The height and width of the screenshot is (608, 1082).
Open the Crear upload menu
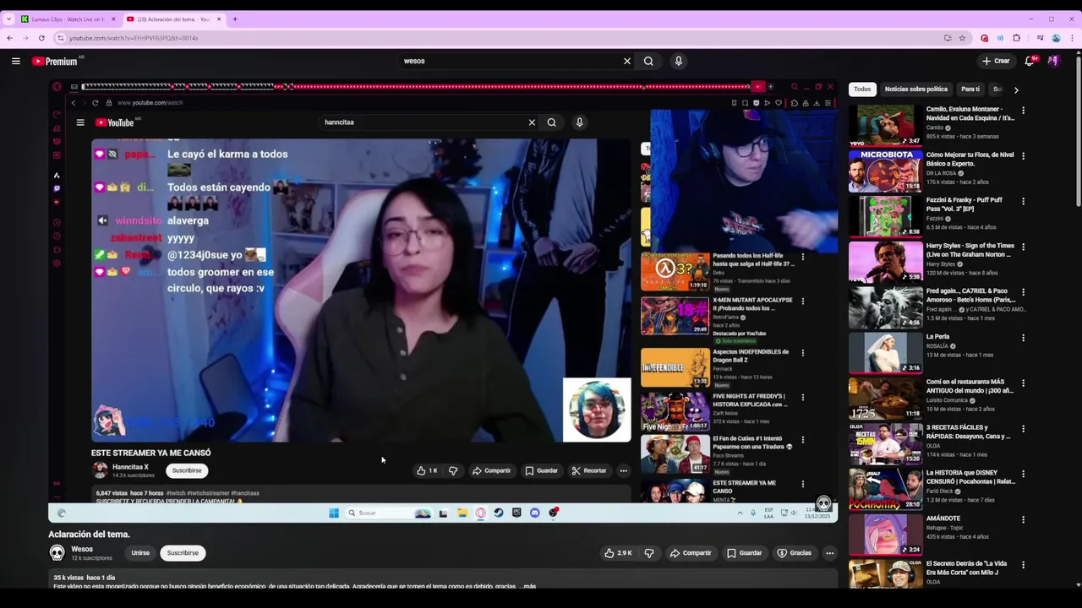tap(996, 61)
